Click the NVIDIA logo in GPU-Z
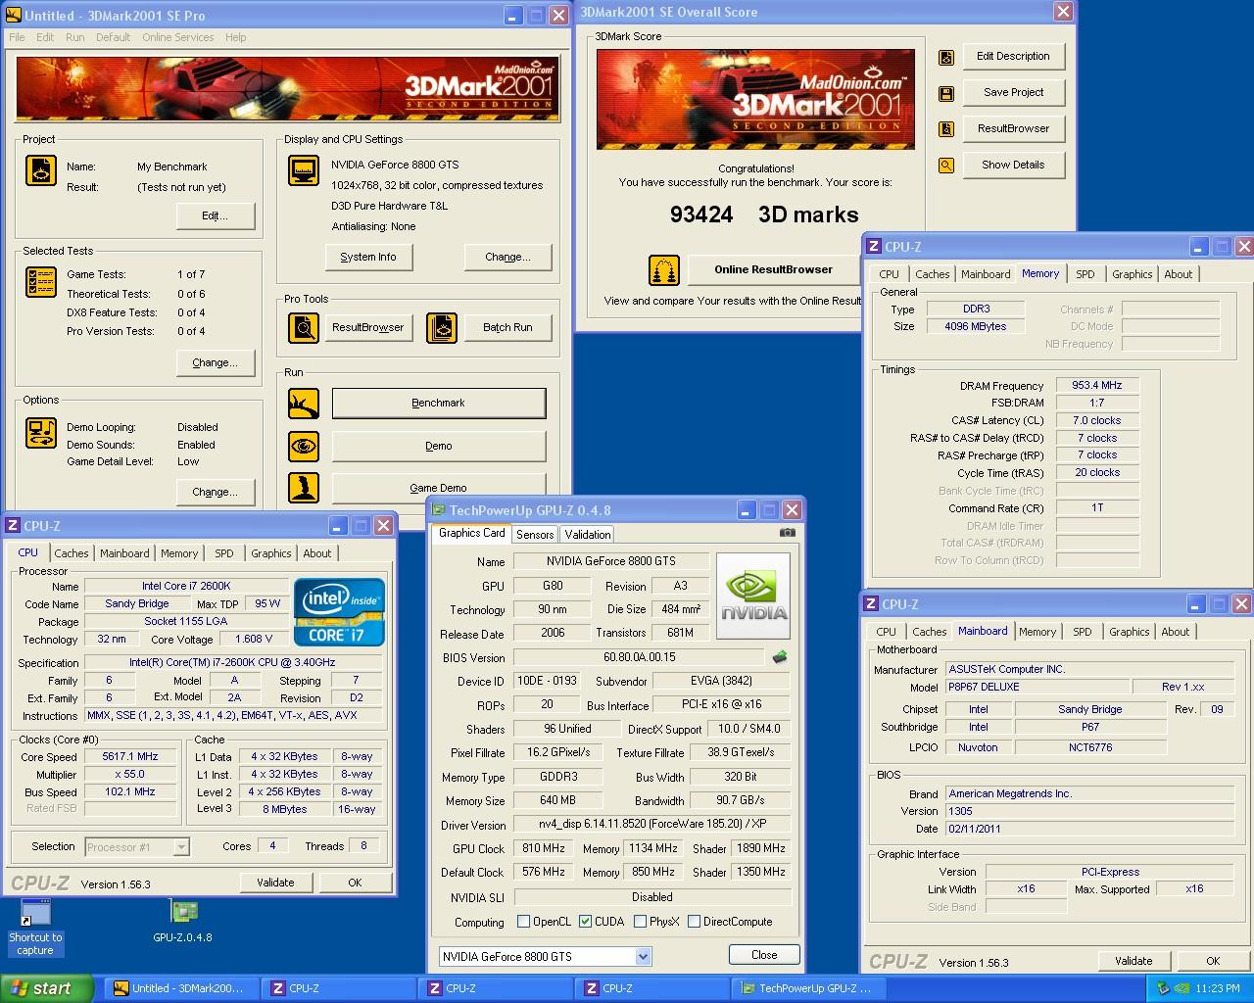The height and width of the screenshot is (1003, 1254). click(753, 596)
